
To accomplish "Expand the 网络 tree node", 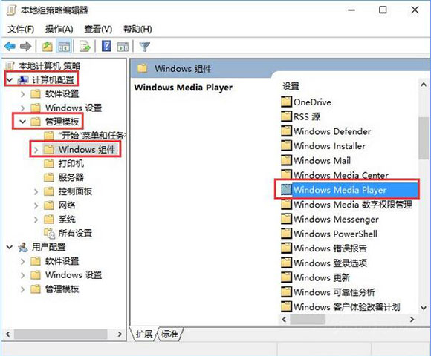I will 36,205.
